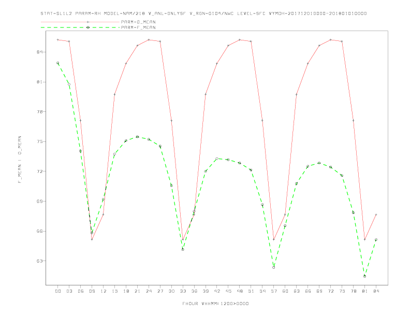410x317 pixels.
Task: Click y-axis tick value 66
Action: pyautogui.click(x=40, y=231)
